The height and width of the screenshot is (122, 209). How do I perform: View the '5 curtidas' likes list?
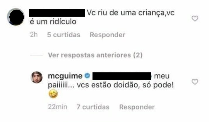(64, 35)
